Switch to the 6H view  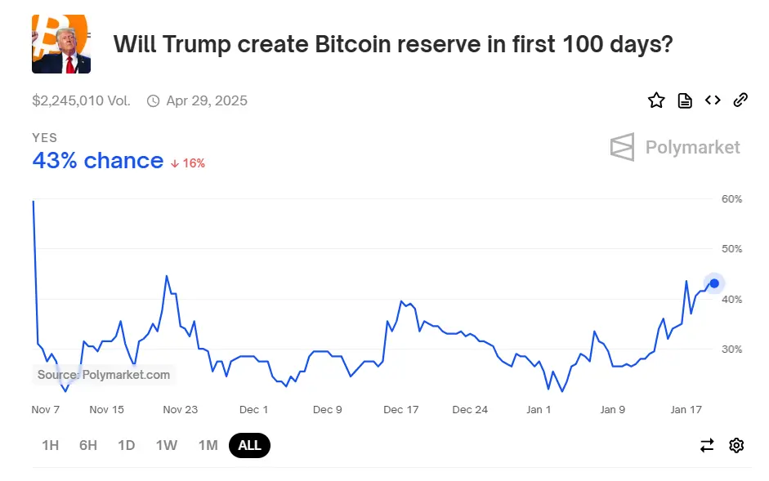[87, 445]
